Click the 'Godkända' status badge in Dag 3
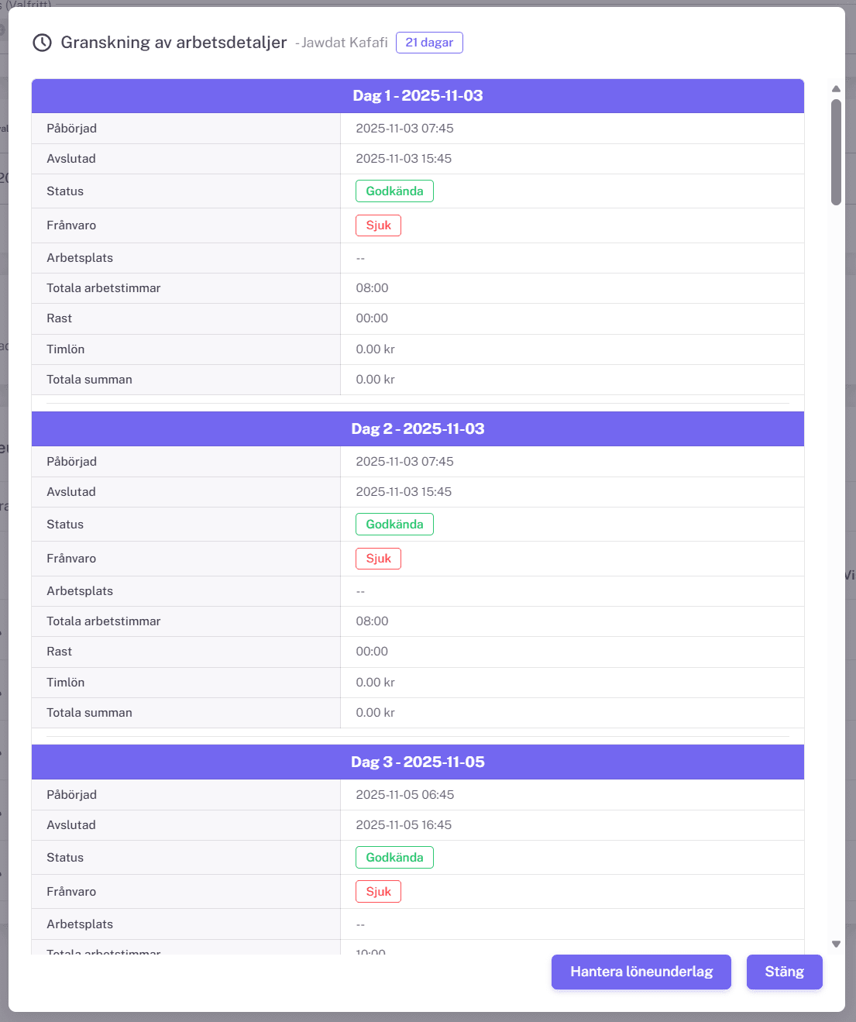Viewport: 856px width, 1022px height. tap(394, 858)
